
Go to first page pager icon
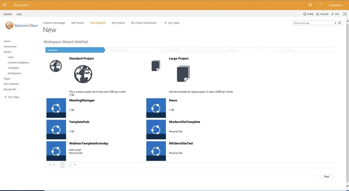pyautogui.click(x=50, y=165)
